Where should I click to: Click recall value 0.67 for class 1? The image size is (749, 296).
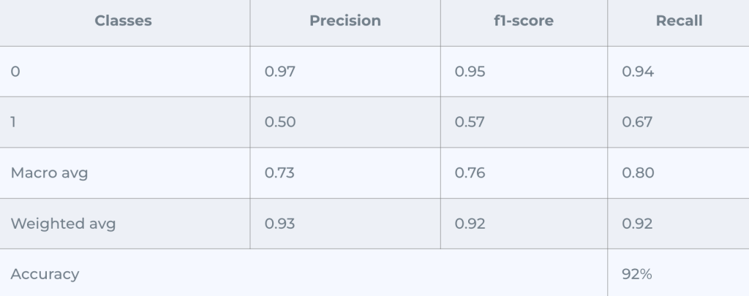click(x=637, y=122)
